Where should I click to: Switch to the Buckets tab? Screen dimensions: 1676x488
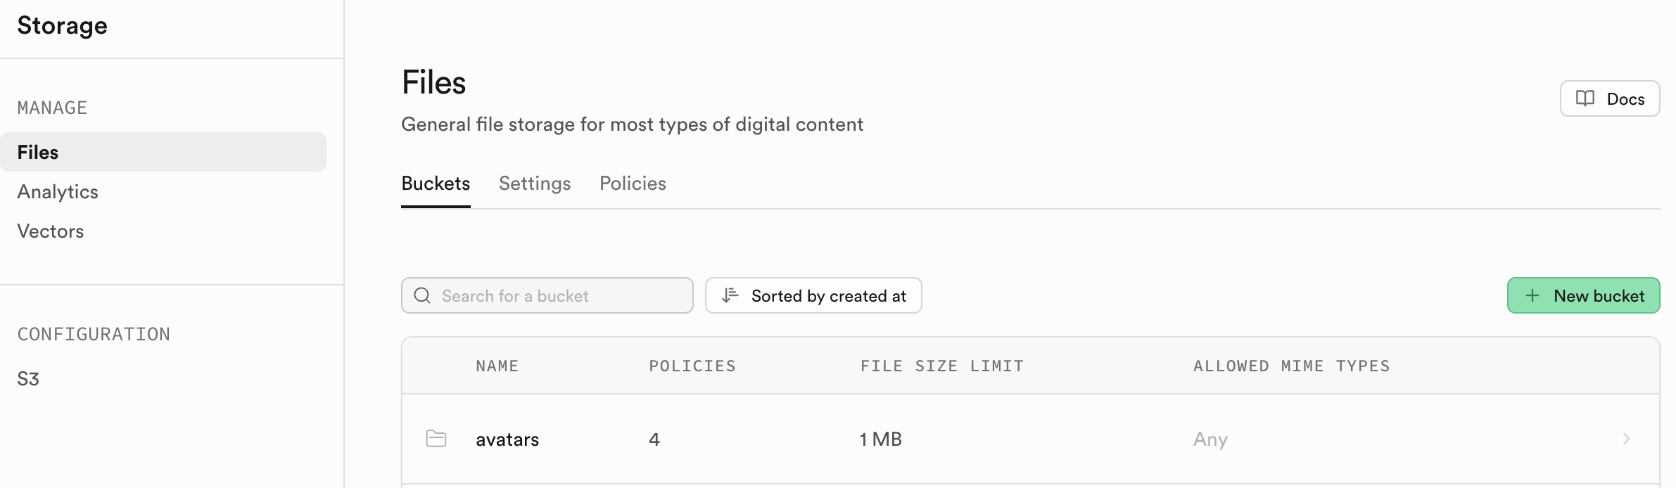[x=436, y=184]
